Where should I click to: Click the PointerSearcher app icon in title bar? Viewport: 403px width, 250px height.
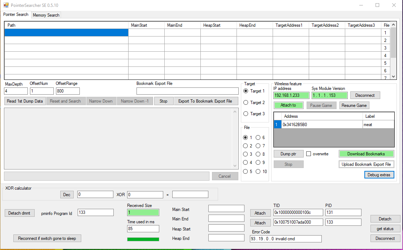(x=6, y=5)
